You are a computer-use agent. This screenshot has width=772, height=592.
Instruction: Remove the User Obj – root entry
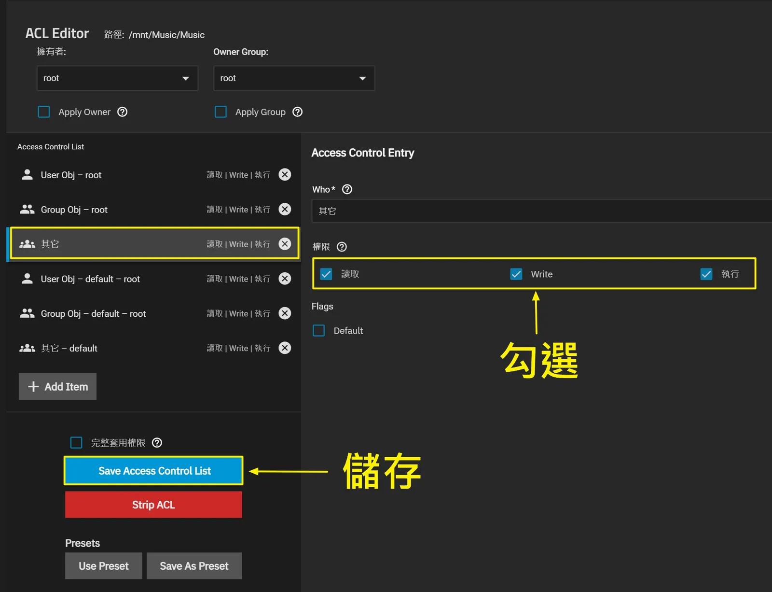(x=285, y=174)
